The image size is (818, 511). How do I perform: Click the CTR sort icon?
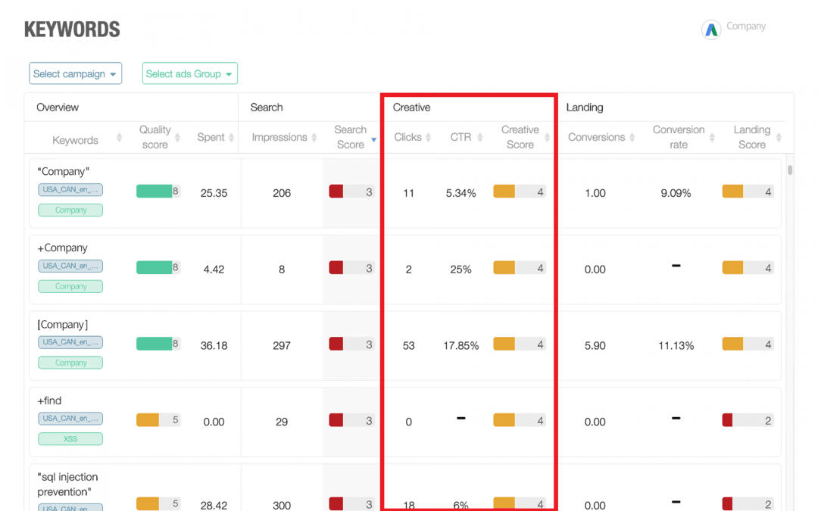click(x=479, y=137)
